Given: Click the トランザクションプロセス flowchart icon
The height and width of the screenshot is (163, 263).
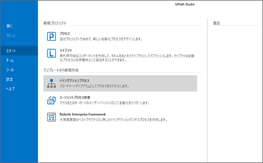Looking at the screenshot, I should (52, 83).
